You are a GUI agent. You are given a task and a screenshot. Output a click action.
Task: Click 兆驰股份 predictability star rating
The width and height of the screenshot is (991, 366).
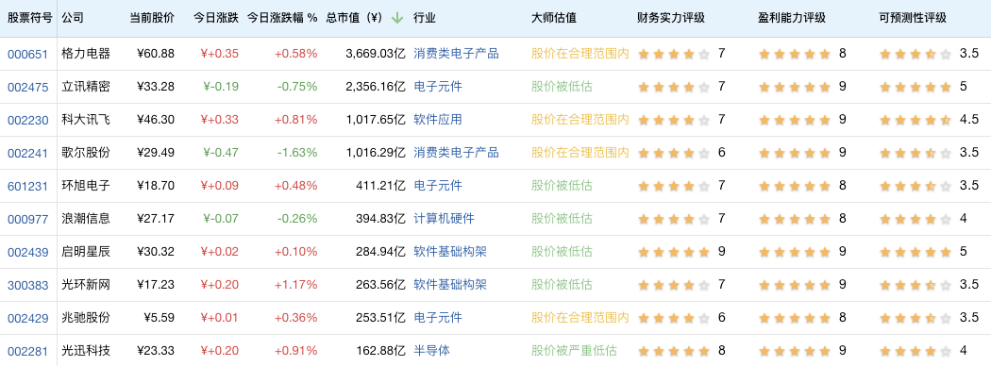click(x=915, y=318)
